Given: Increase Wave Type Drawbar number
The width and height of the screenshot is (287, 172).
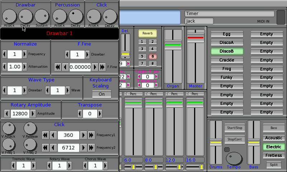Looking at the screenshot, I should (24, 90).
